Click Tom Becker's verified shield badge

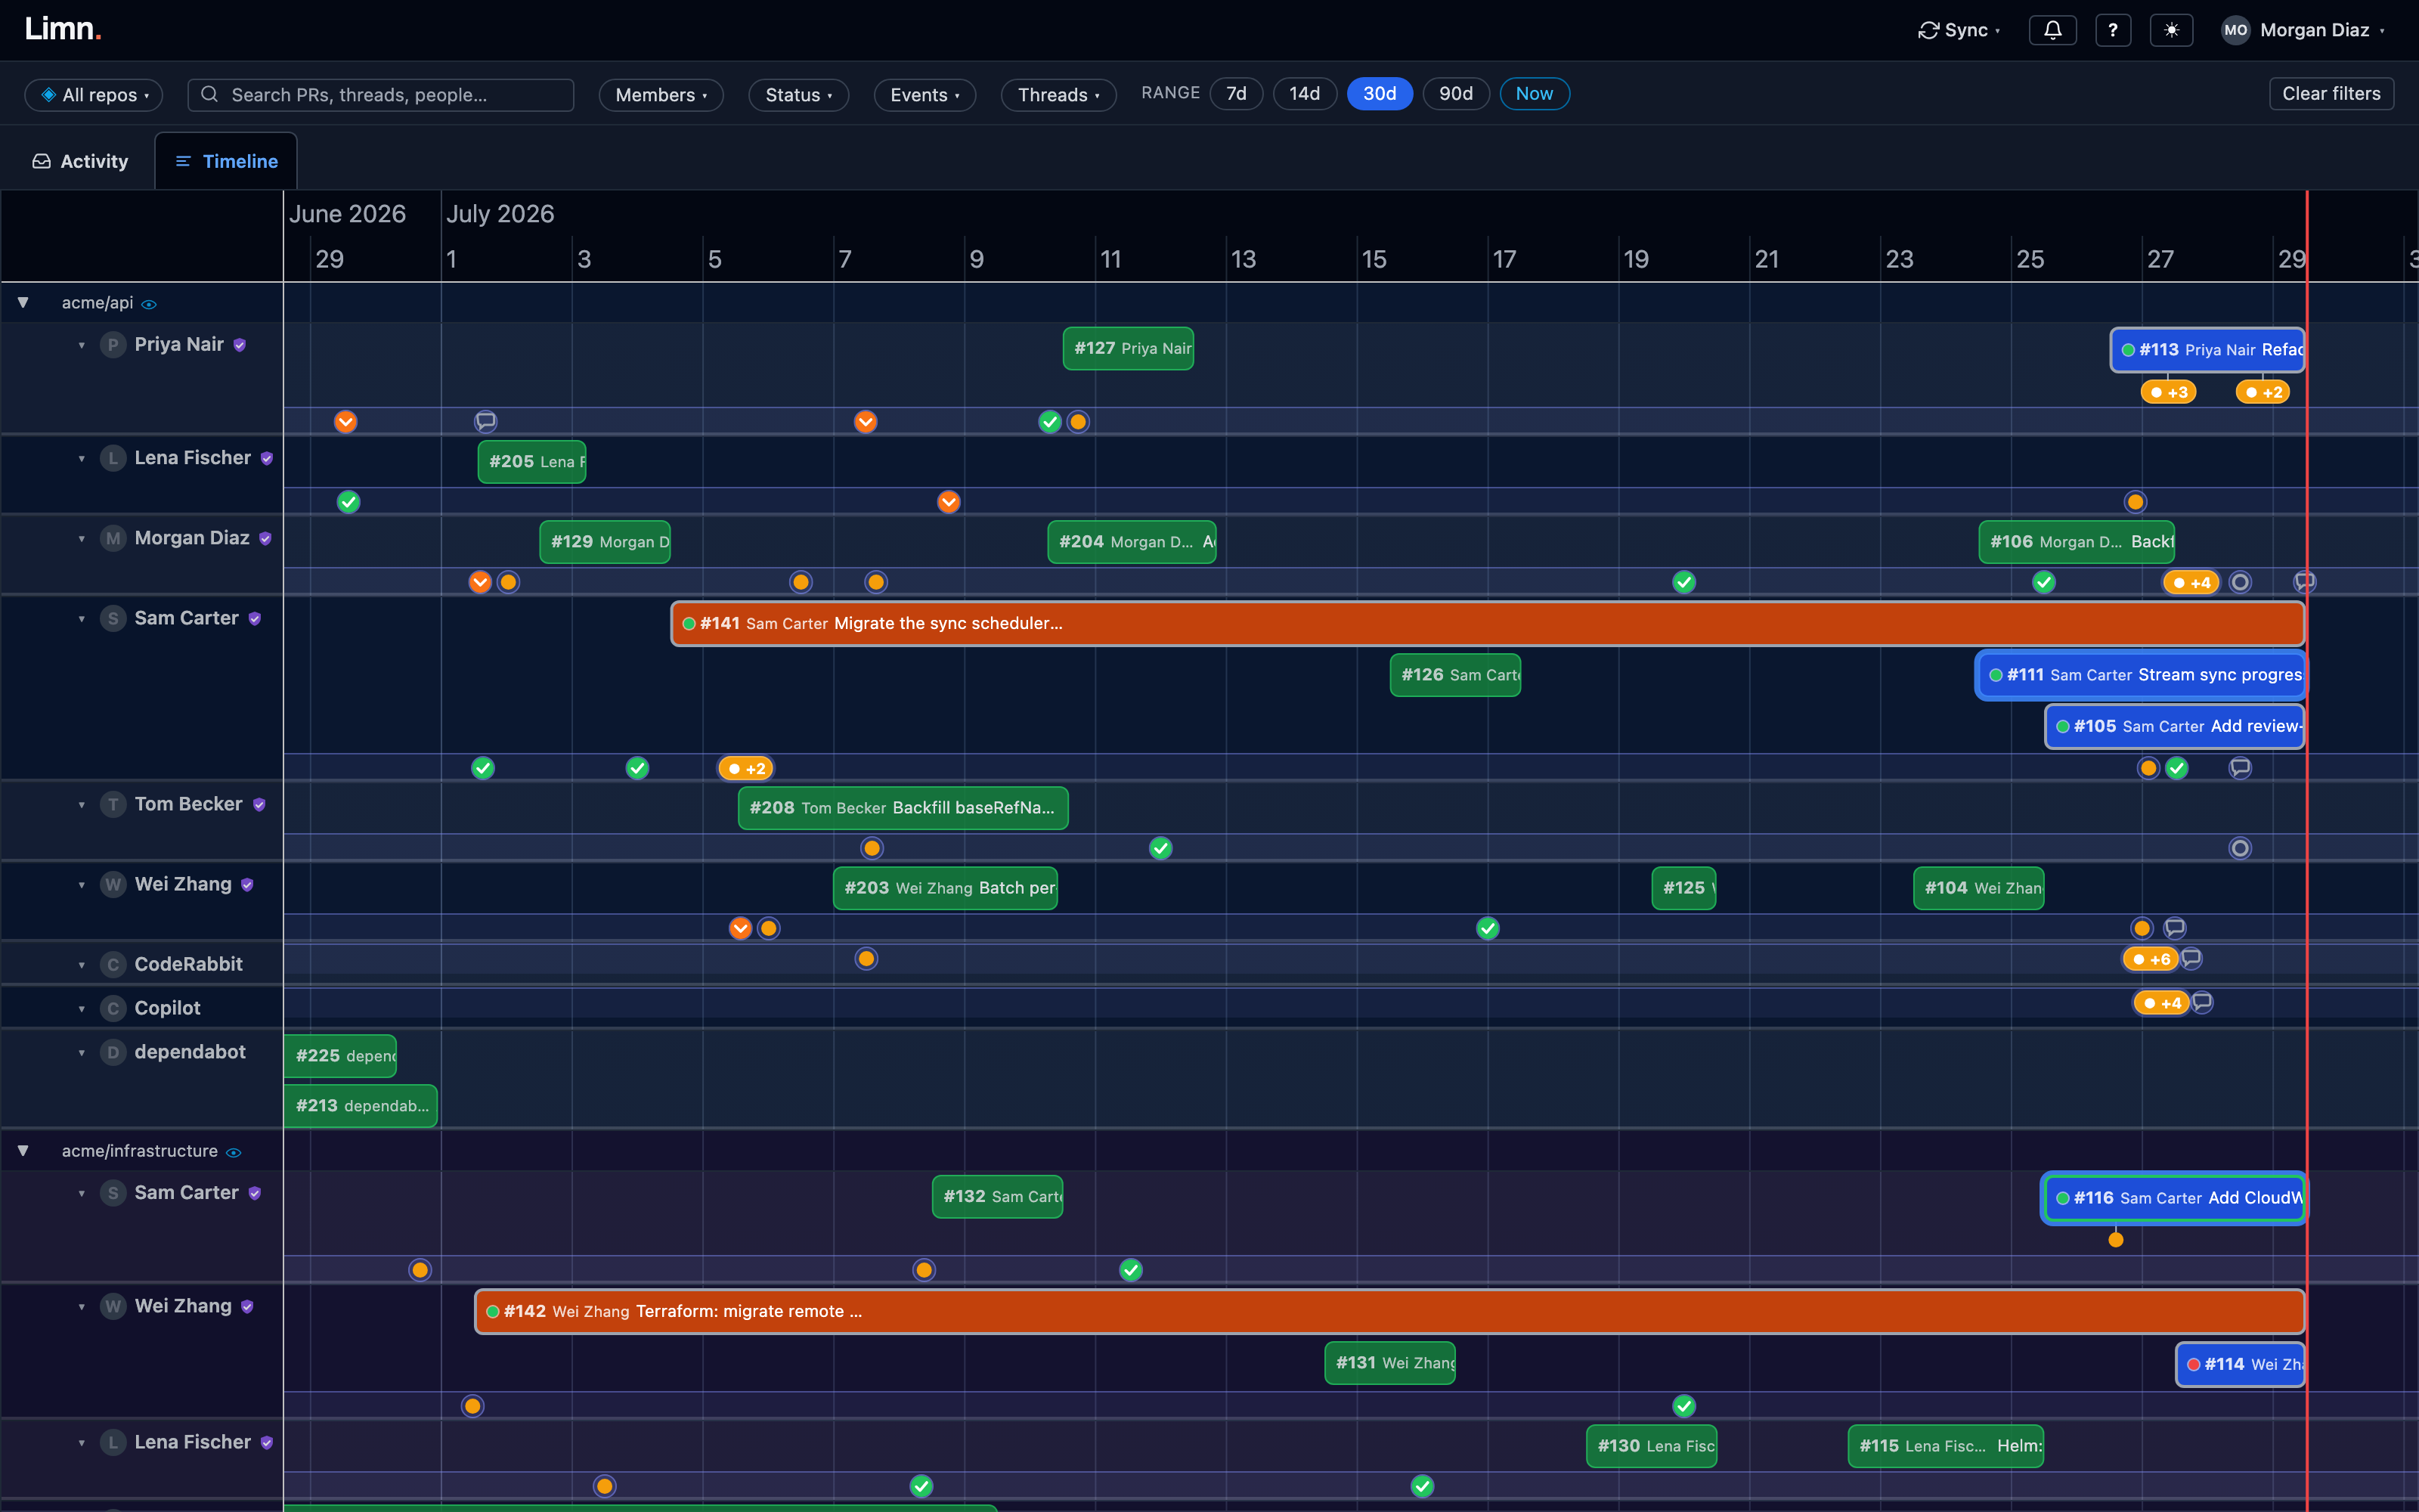pos(259,805)
